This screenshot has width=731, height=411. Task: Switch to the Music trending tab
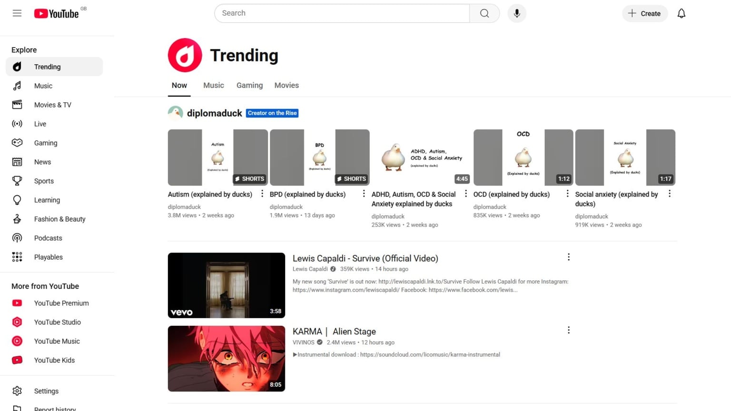(x=213, y=85)
